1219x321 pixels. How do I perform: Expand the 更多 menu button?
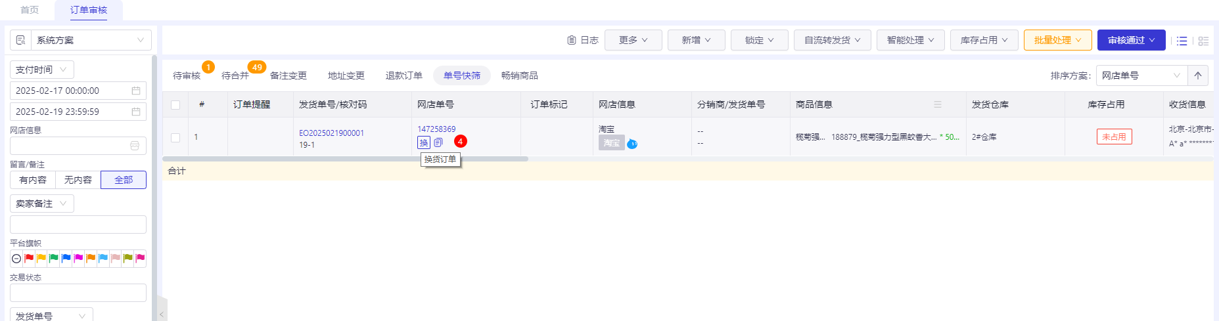point(633,40)
